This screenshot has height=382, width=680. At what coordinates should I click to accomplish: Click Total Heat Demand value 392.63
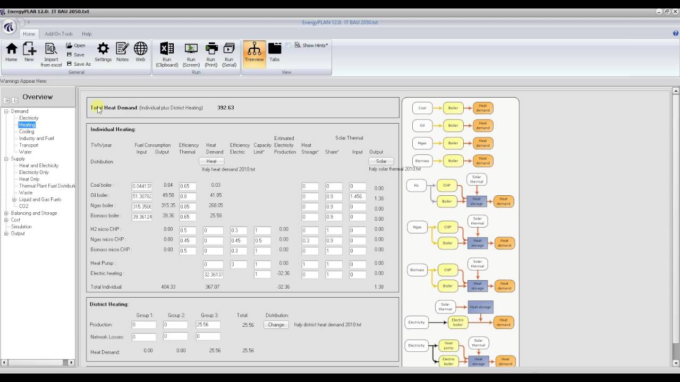coord(226,108)
